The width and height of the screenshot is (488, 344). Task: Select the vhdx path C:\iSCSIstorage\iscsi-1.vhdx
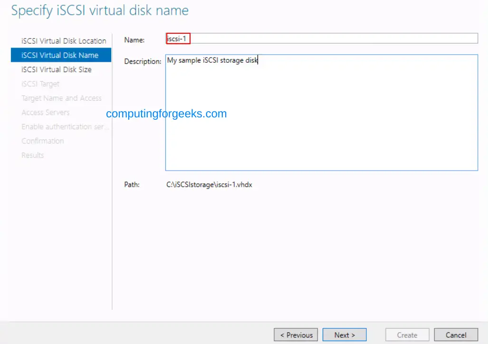[209, 184]
